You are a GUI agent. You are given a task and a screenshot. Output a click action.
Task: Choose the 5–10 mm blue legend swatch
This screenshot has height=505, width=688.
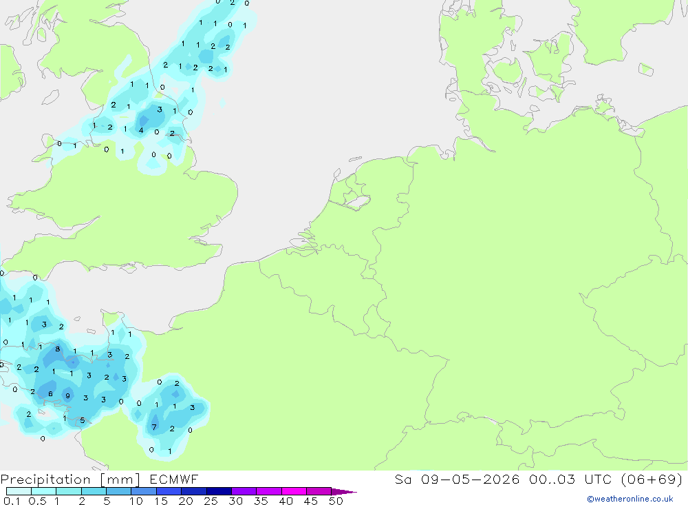119,491
